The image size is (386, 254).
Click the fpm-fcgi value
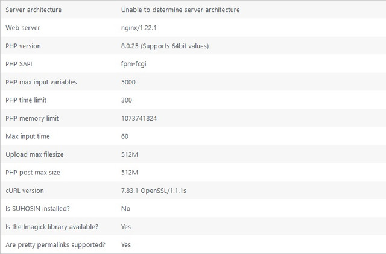(x=134, y=64)
